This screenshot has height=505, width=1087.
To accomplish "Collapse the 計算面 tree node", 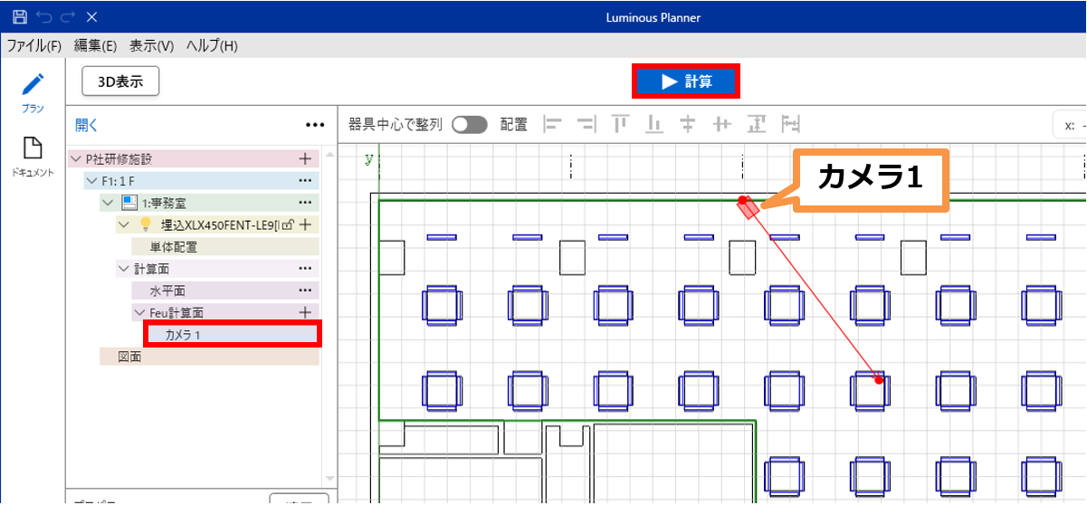I will 123,269.
